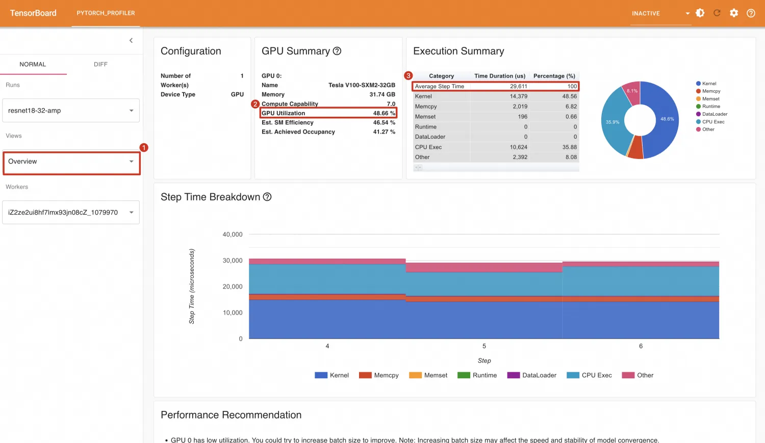The image size is (765, 443).
Task: Switch to the PYTORCH_PROFILER tab
Action: 106,13
